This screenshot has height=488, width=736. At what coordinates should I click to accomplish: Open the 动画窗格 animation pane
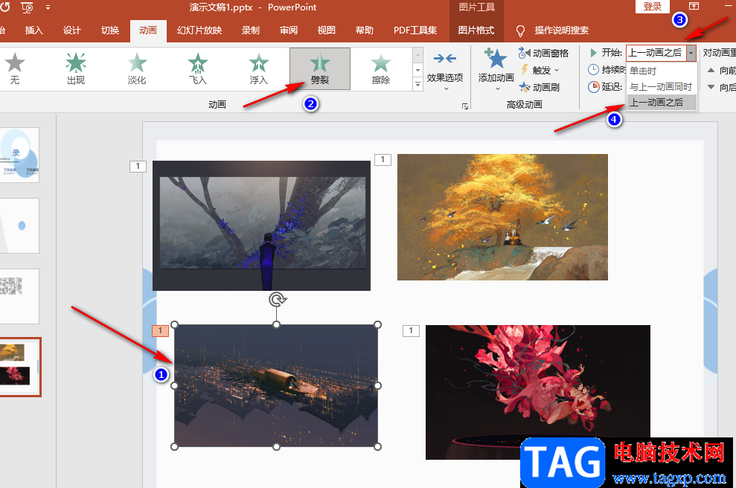(543, 53)
